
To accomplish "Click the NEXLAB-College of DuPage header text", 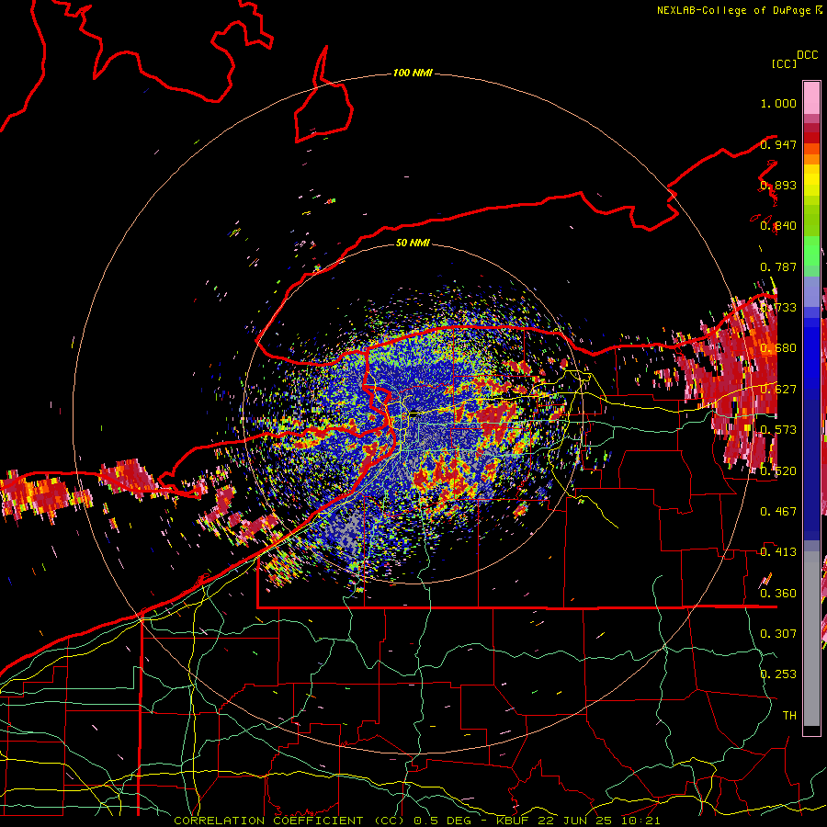I will point(739,10).
